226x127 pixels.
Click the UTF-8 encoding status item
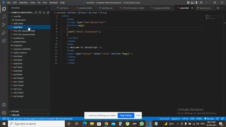pyautogui.click(x=185, y=119)
